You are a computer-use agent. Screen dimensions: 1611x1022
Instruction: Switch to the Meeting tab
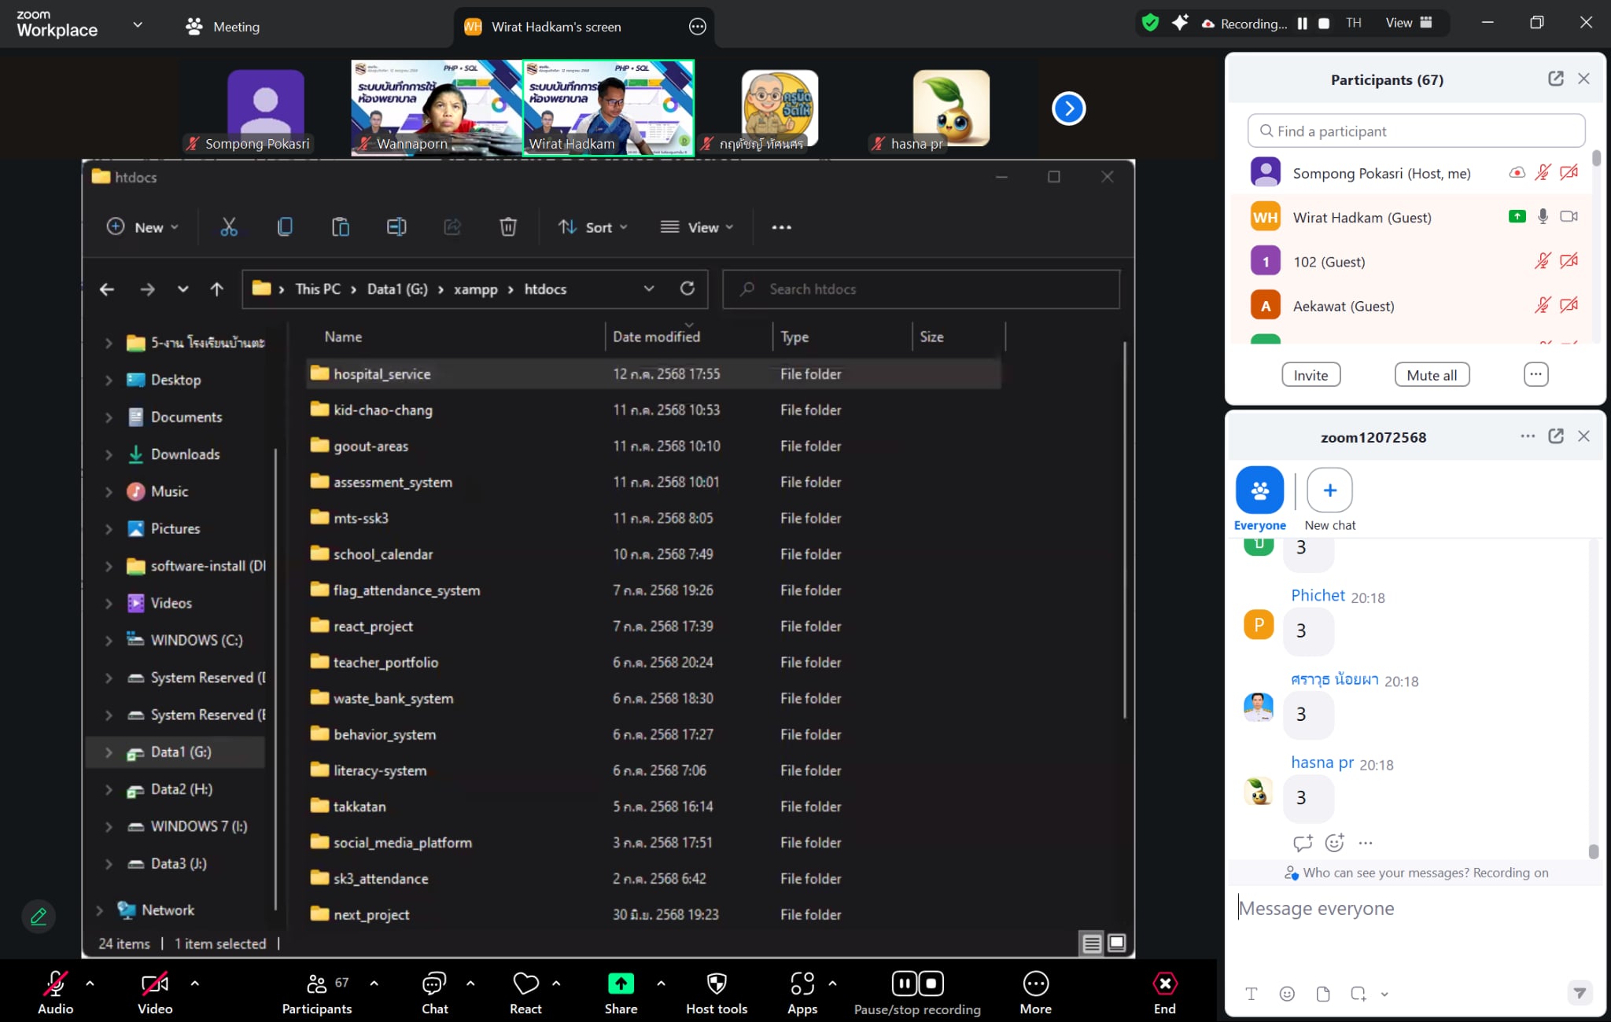coord(223,27)
